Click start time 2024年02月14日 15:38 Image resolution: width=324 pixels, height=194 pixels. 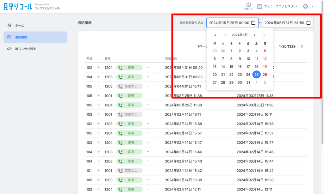coord(184,180)
